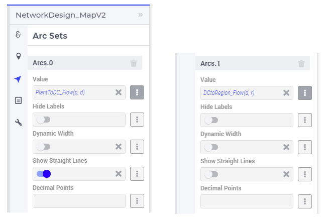Delete the Arcs.1 set with trash icon
The image size is (325, 219).
(301, 64)
